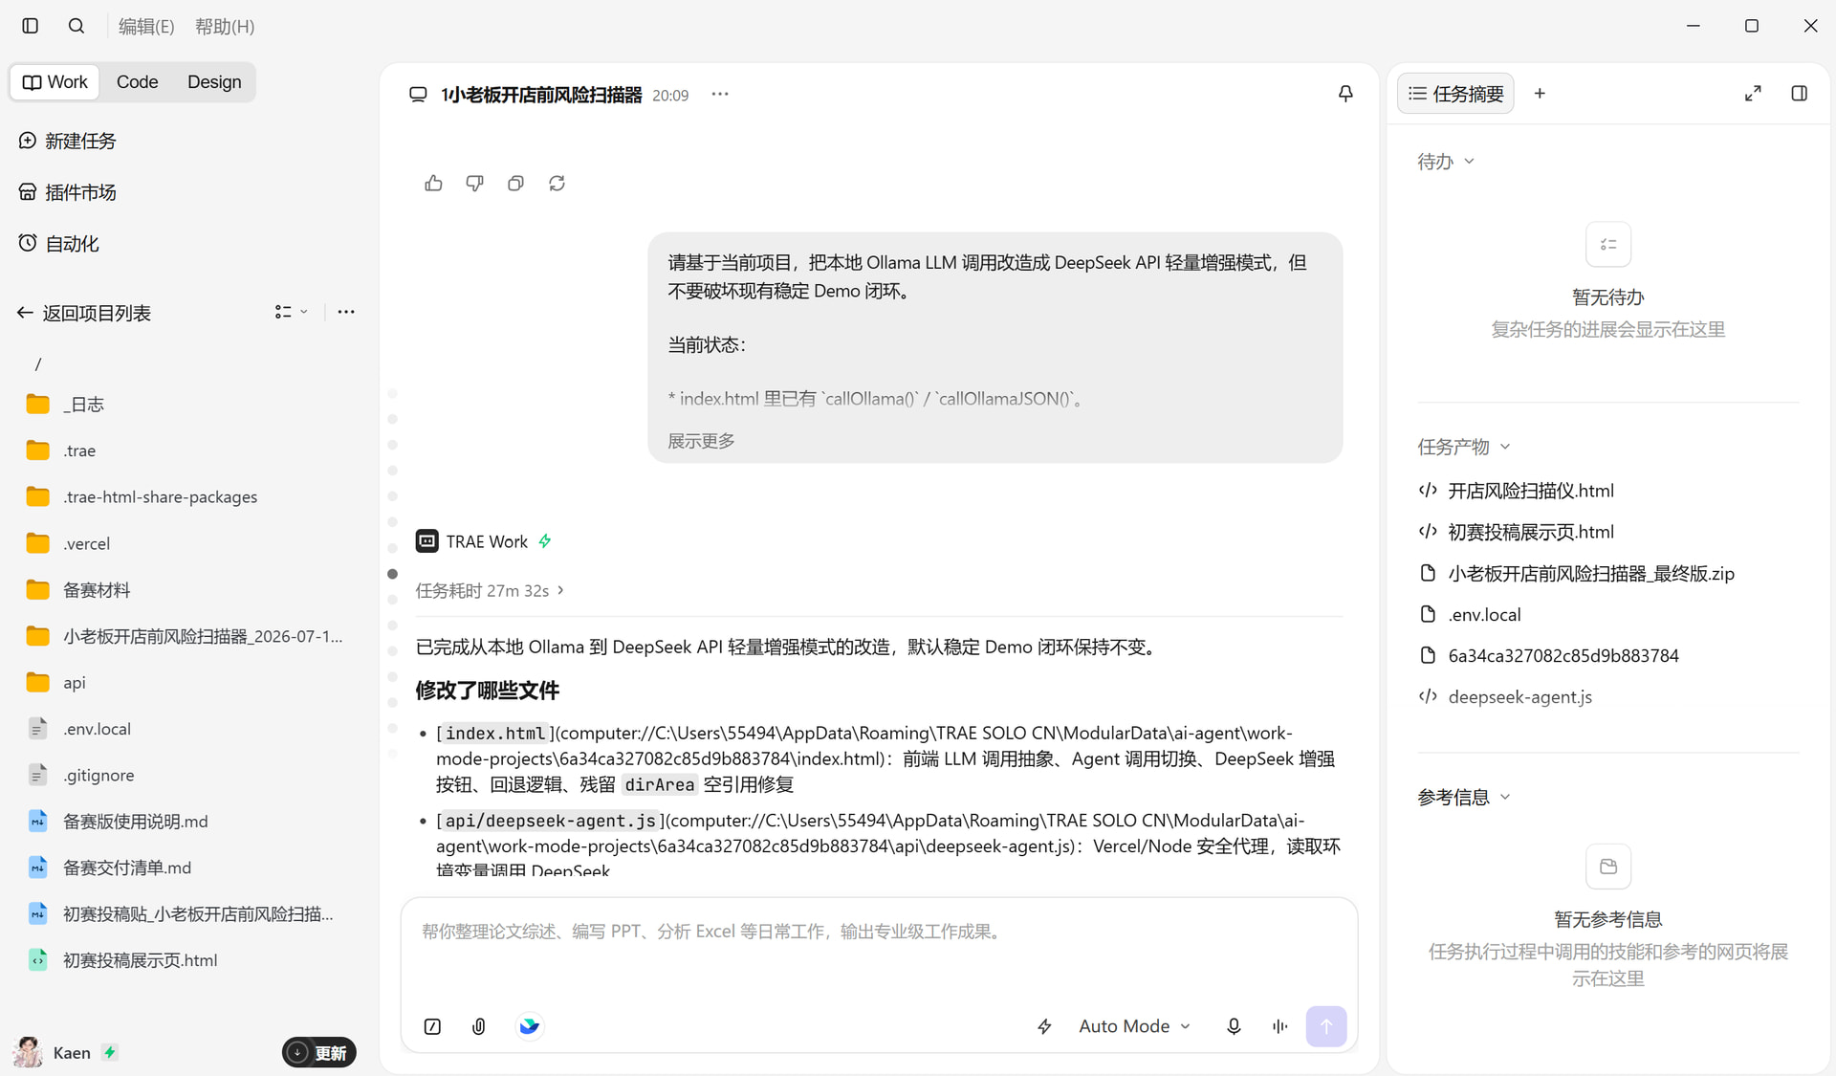Expand the message with 展示更多
The height and width of the screenshot is (1076, 1836).
(701, 441)
